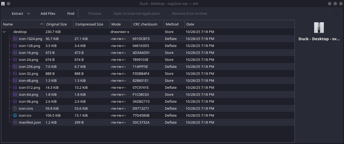Click checksum F3DBB4F4
This screenshot has width=344, height=144.
(x=141, y=73)
